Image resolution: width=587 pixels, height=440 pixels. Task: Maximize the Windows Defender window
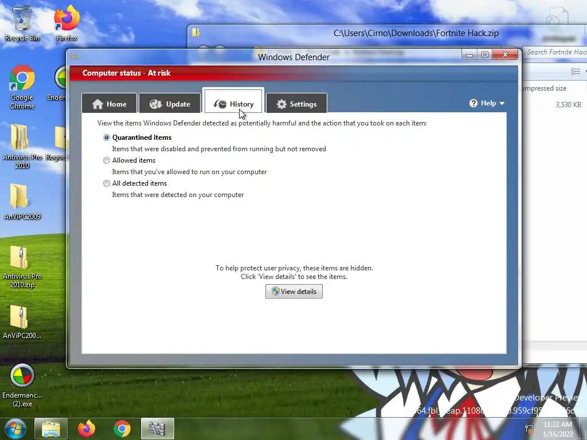[485, 54]
